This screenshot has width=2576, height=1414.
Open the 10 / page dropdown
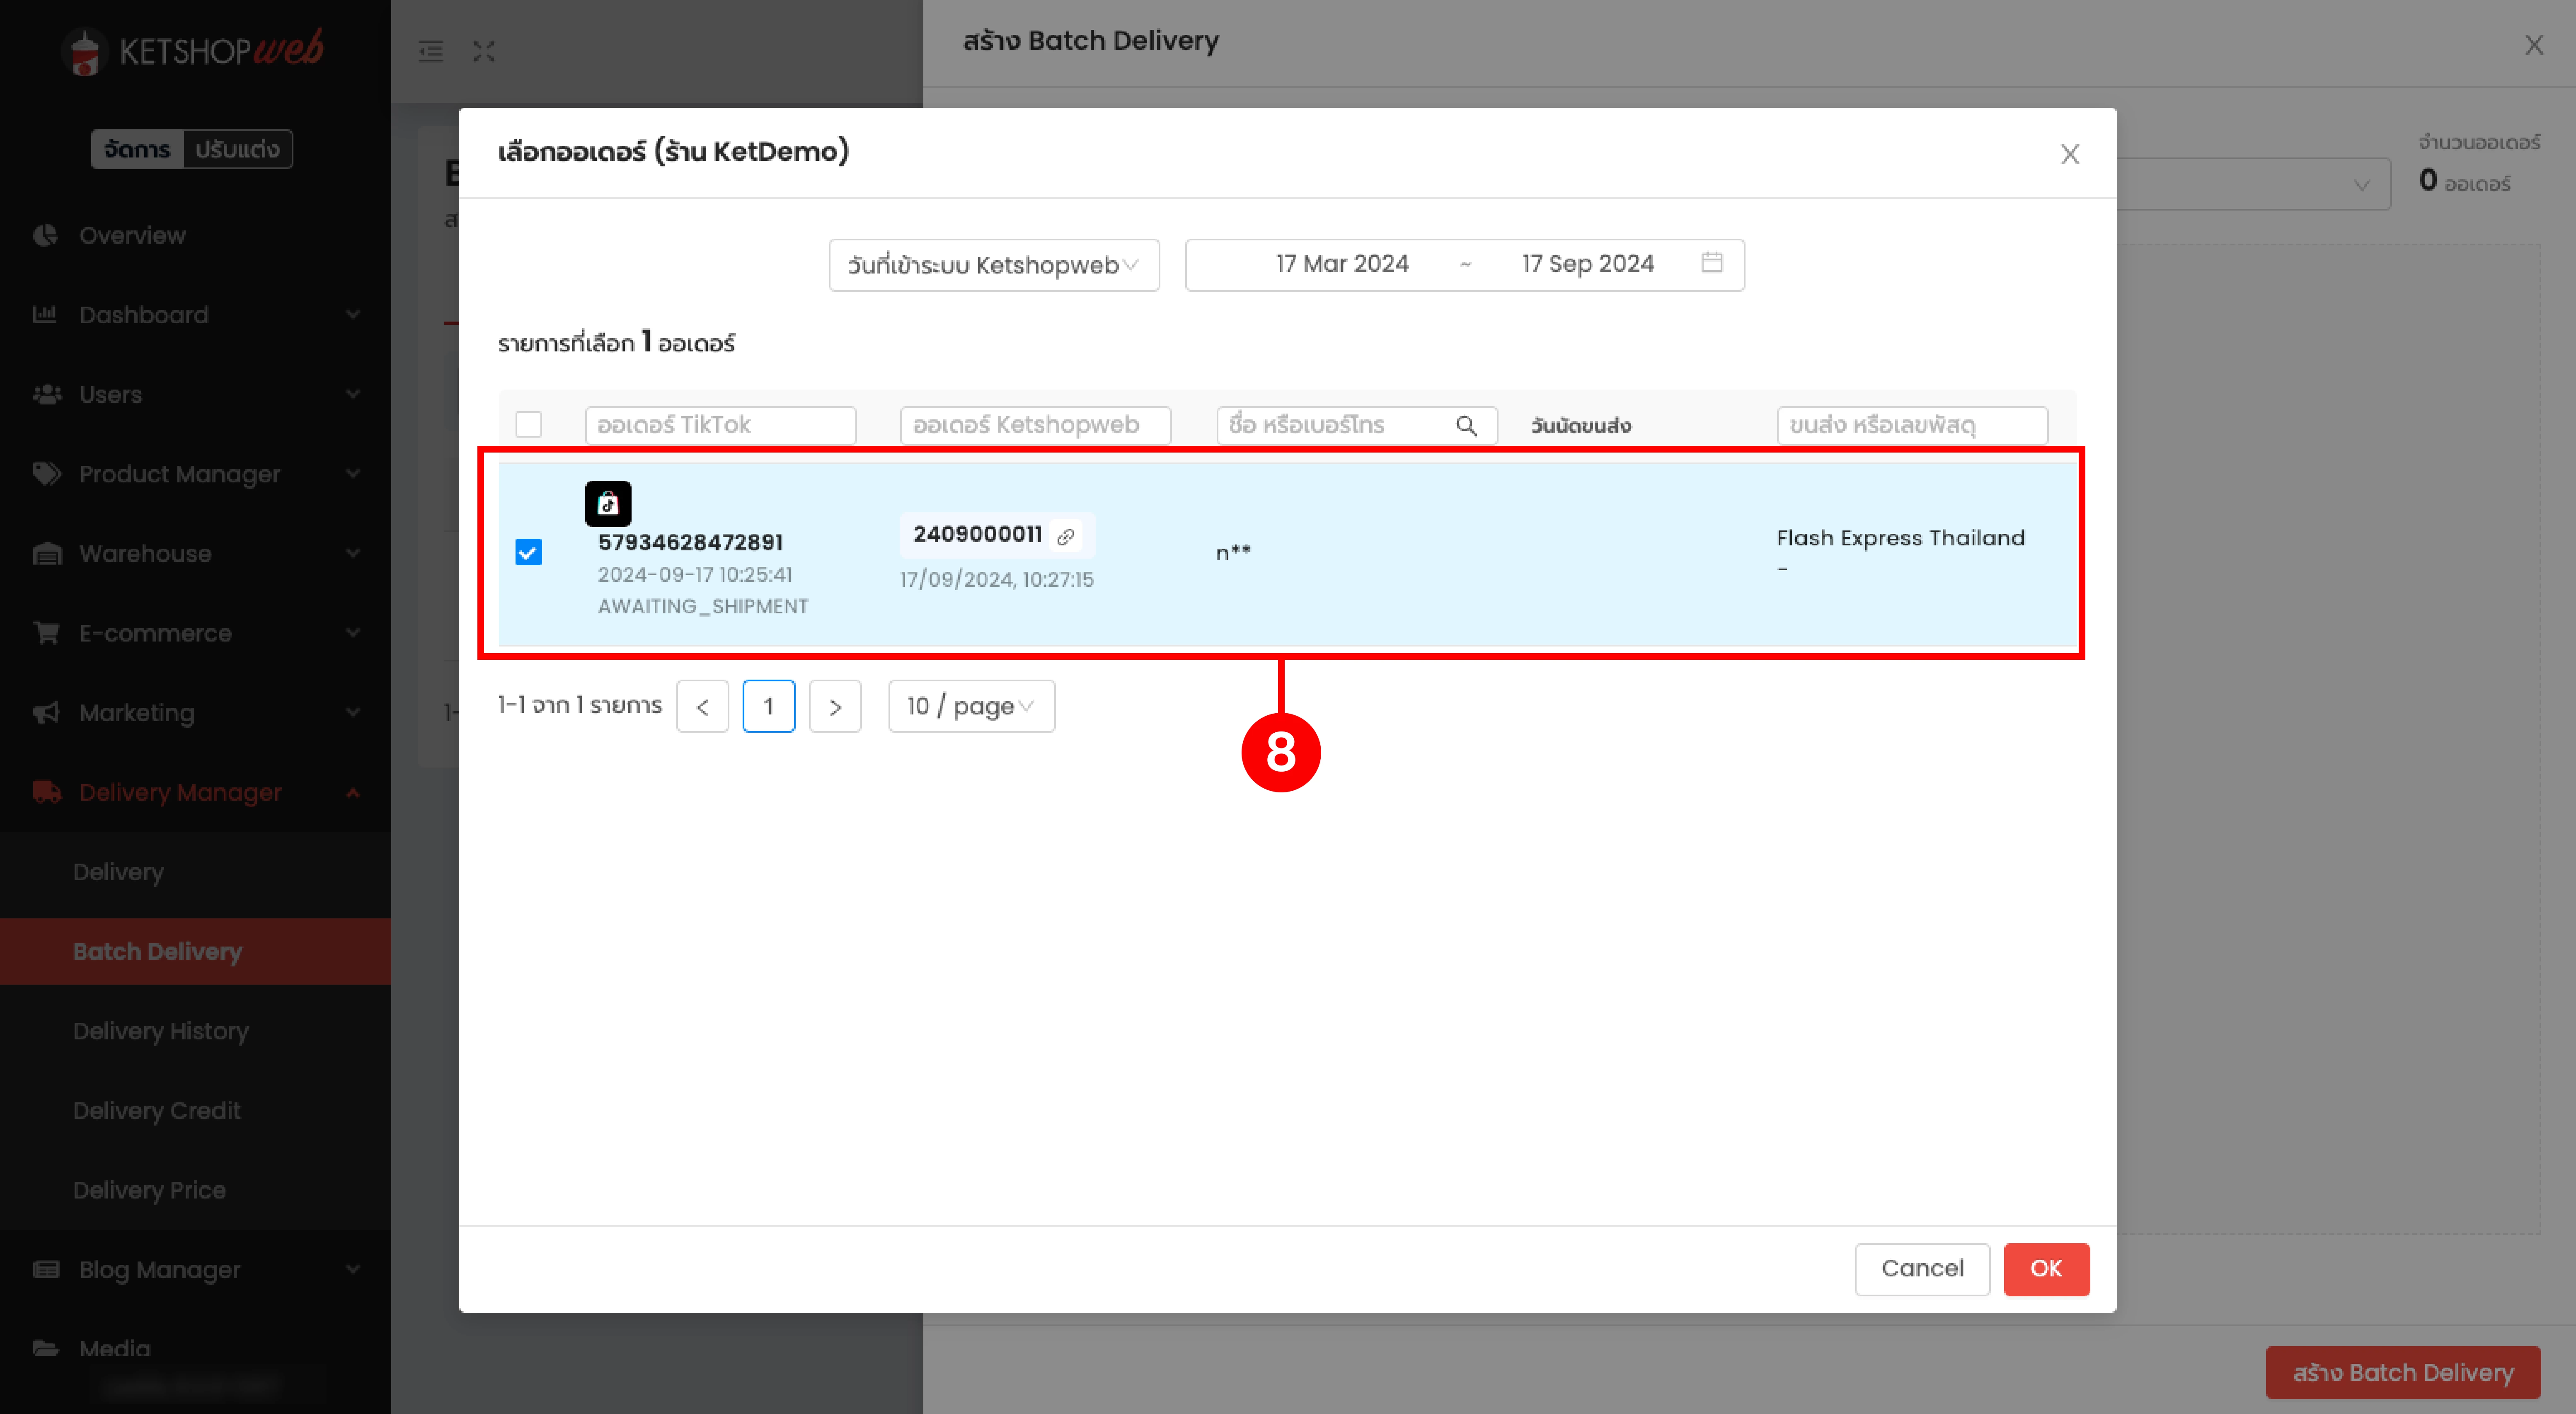click(971, 706)
